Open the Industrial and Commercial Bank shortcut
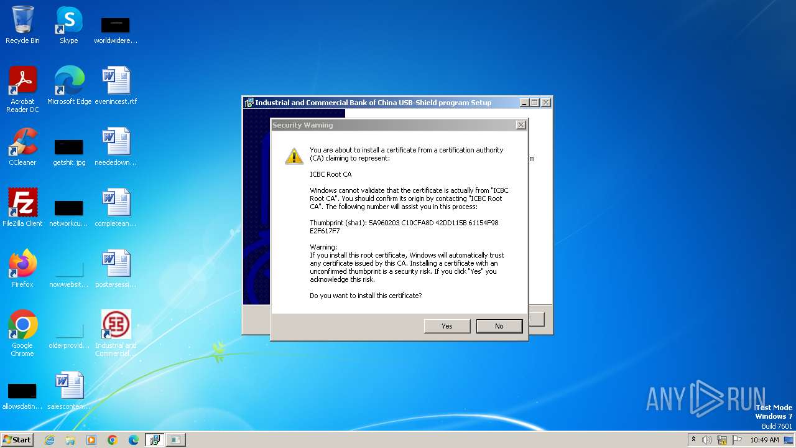The height and width of the screenshot is (448, 796). click(x=116, y=334)
